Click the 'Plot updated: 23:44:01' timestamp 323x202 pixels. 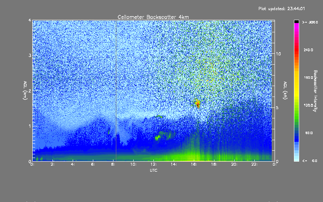(x=281, y=8)
